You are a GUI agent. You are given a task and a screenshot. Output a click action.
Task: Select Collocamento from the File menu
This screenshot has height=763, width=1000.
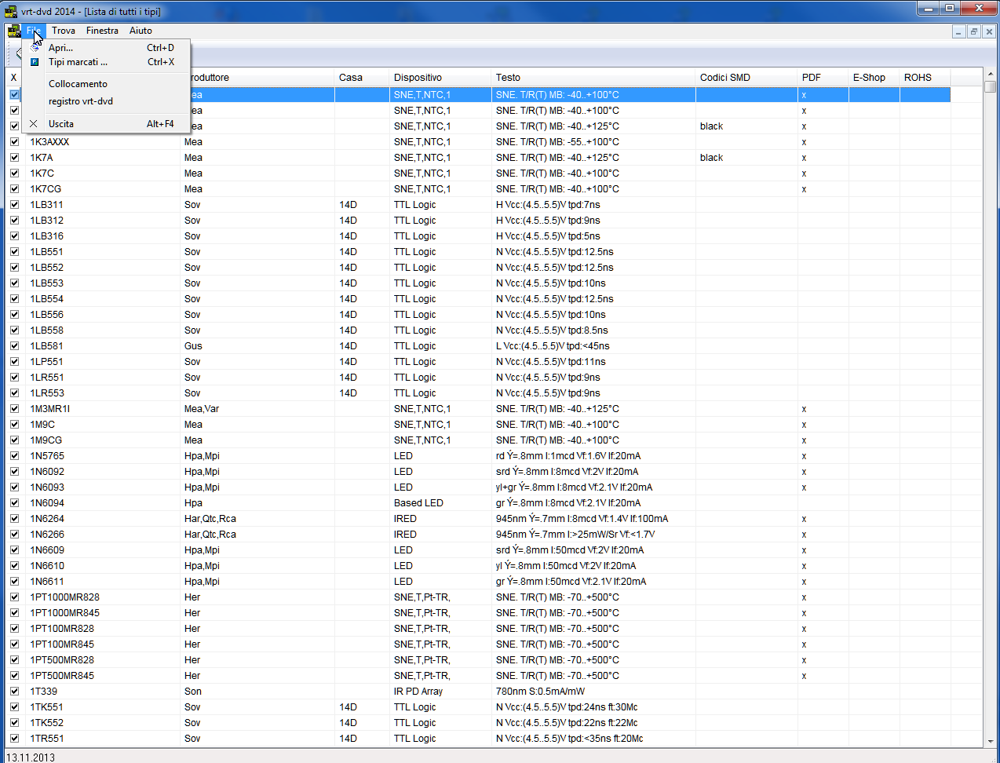pos(78,84)
